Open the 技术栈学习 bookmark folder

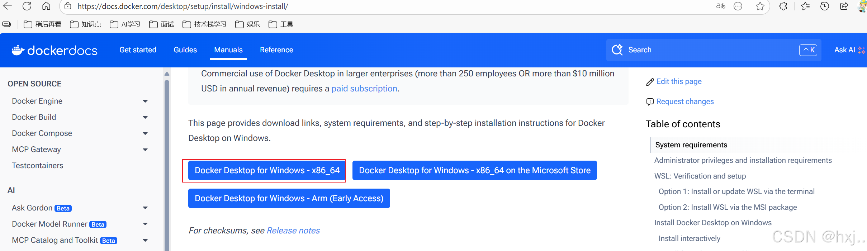coord(204,24)
